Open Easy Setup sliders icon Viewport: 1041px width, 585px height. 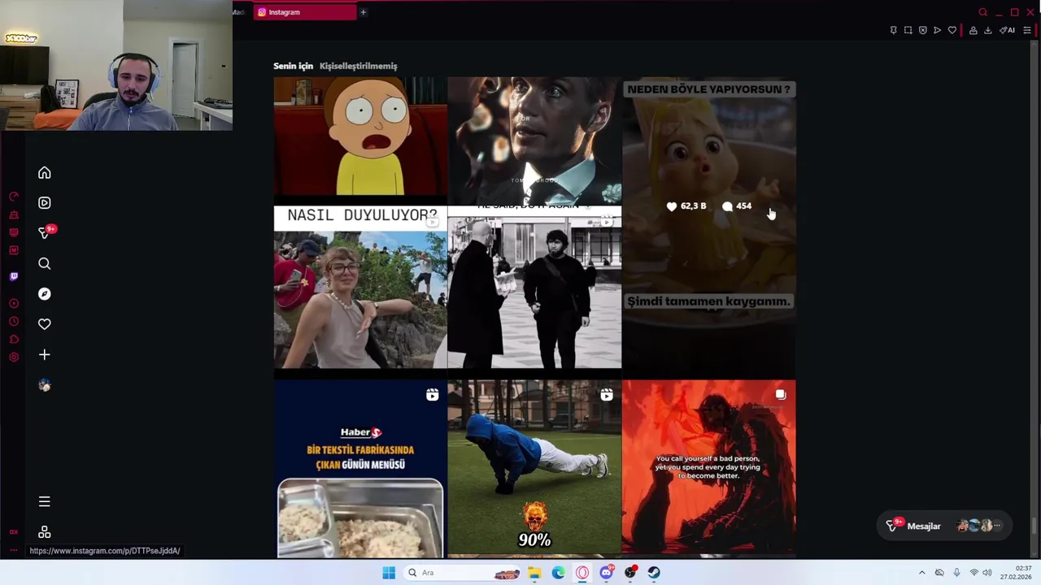(x=1027, y=30)
